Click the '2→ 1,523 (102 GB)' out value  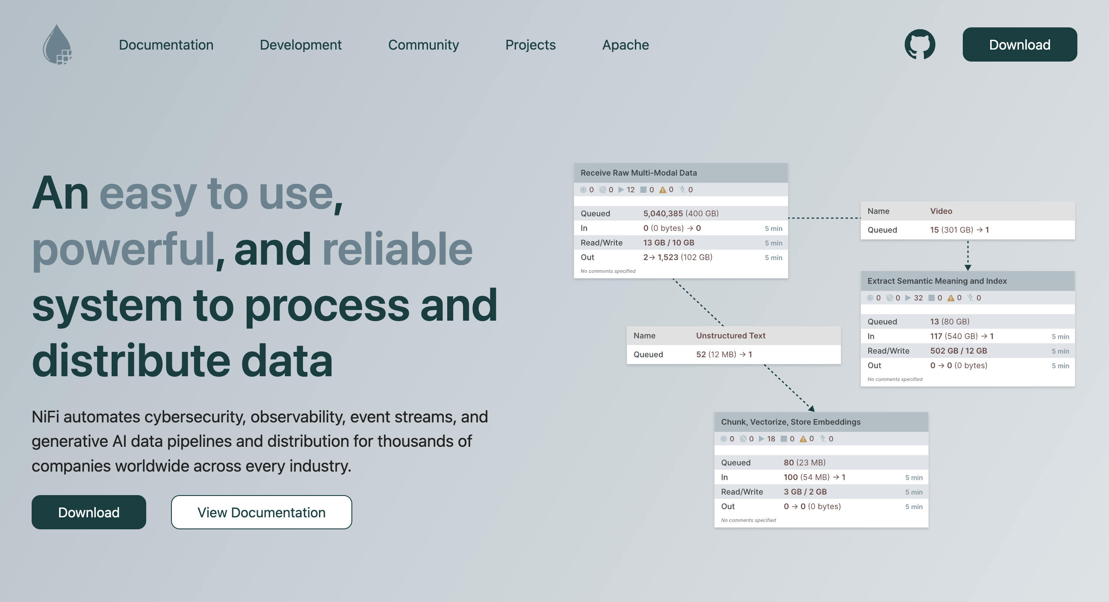click(678, 257)
